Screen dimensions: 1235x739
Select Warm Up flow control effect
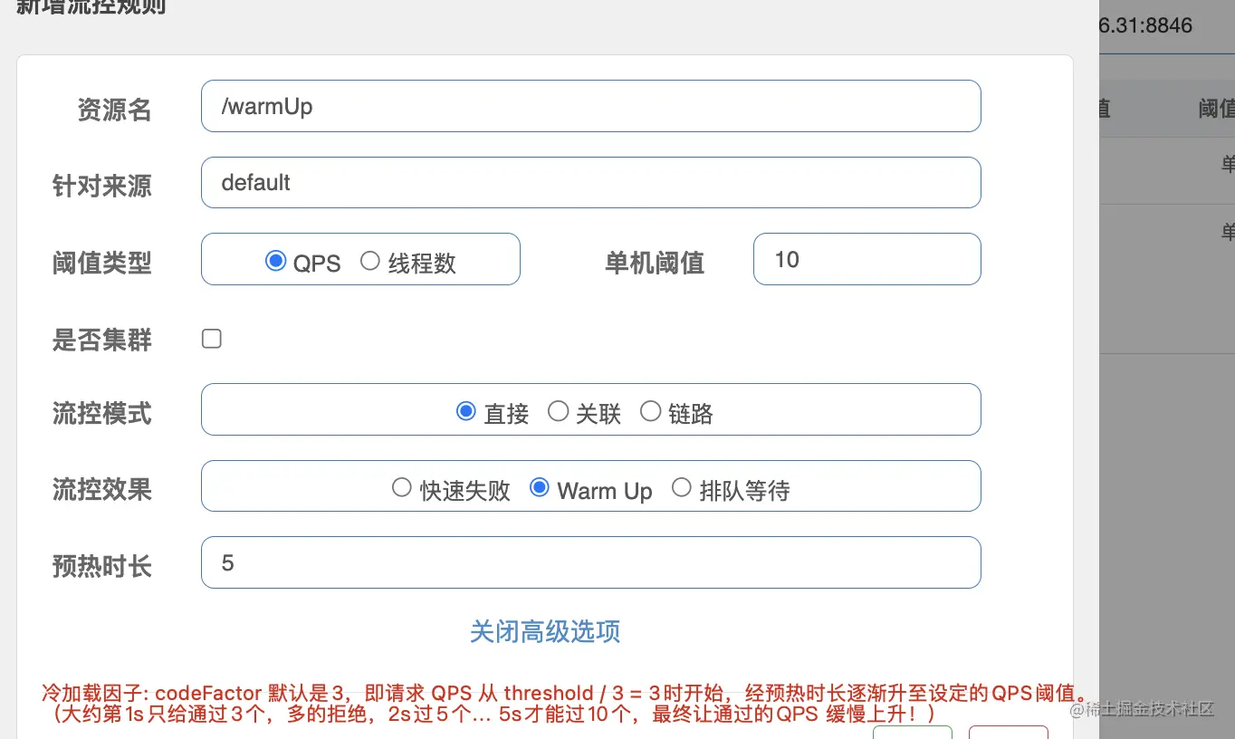click(x=539, y=488)
